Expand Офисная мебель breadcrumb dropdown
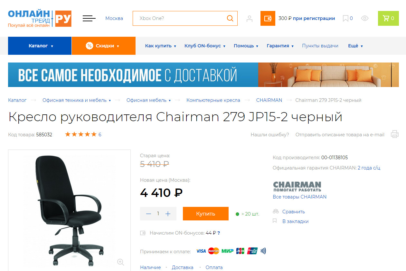 tap(148, 100)
